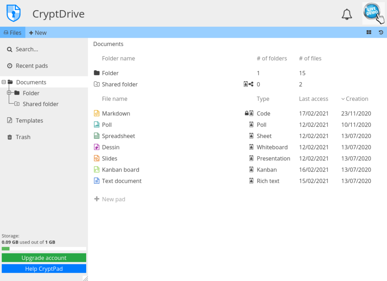The width and height of the screenshot is (387, 281).
Task: Click 'Whiteboard' type cell
Action: click(x=272, y=147)
